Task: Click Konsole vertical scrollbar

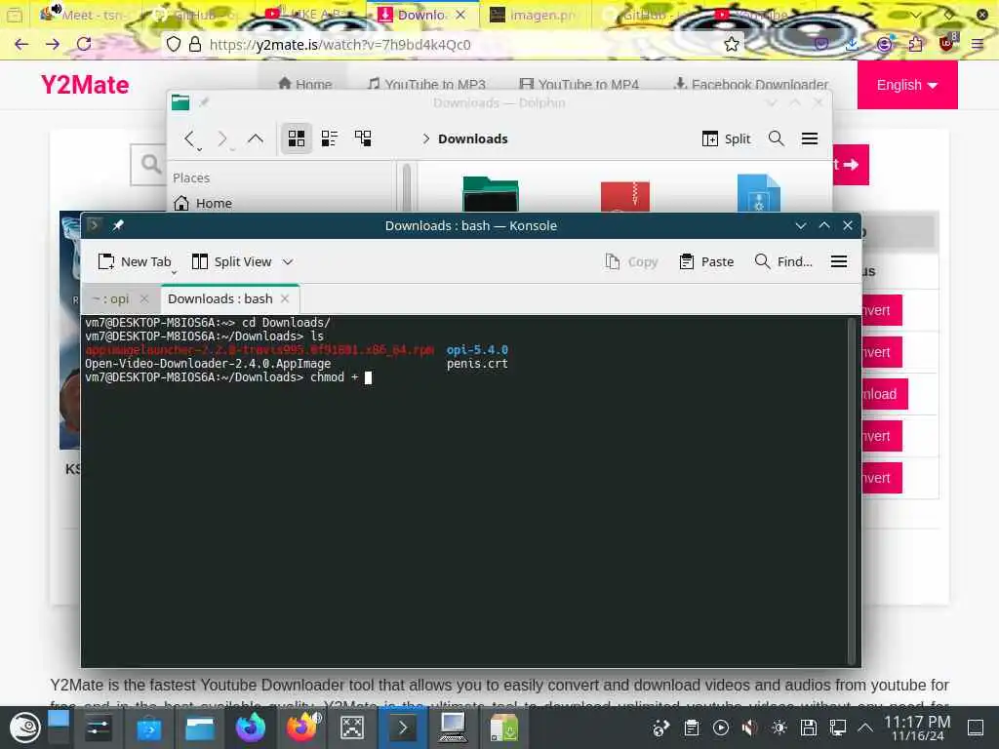Action: click(851, 491)
